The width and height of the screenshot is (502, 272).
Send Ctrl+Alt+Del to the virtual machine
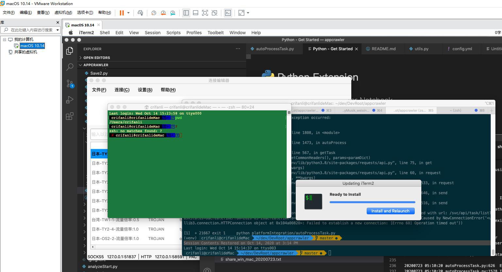pyautogui.click(x=140, y=13)
